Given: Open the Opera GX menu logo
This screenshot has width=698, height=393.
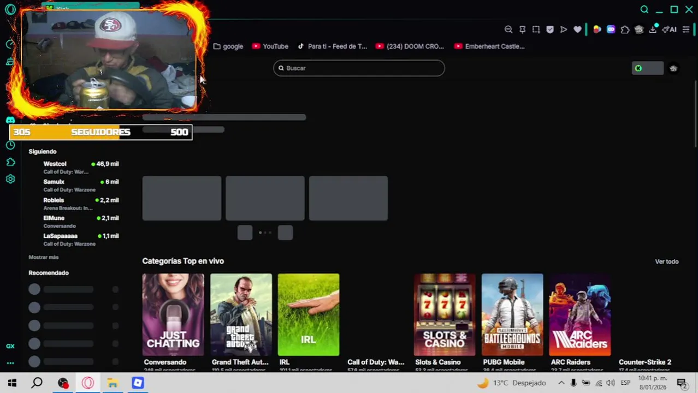Looking at the screenshot, I should [10, 9].
